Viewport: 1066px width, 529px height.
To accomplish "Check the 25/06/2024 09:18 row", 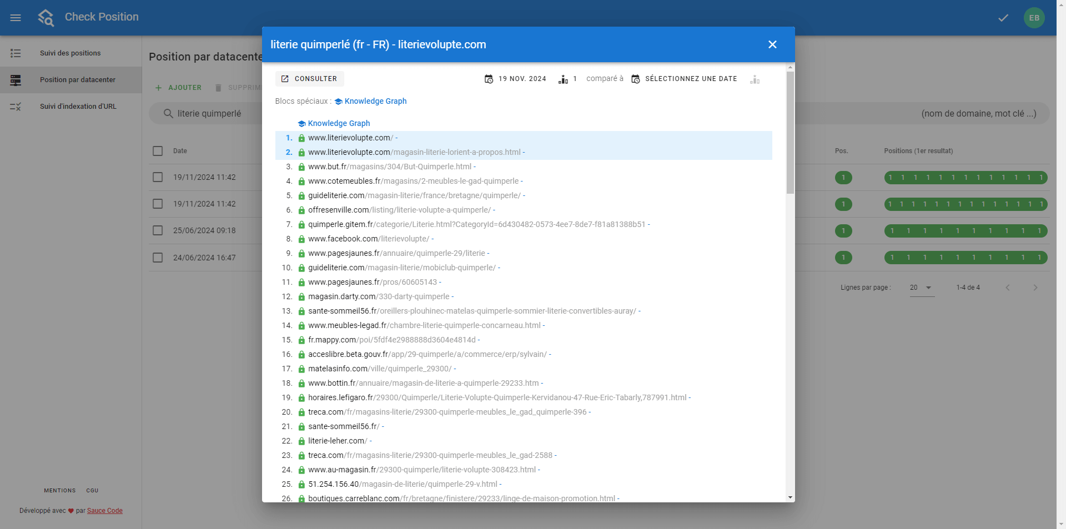I will tap(158, 230).
